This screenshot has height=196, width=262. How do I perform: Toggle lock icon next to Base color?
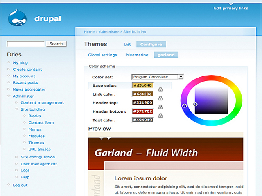pyautogui.click(x=160, y=89)
